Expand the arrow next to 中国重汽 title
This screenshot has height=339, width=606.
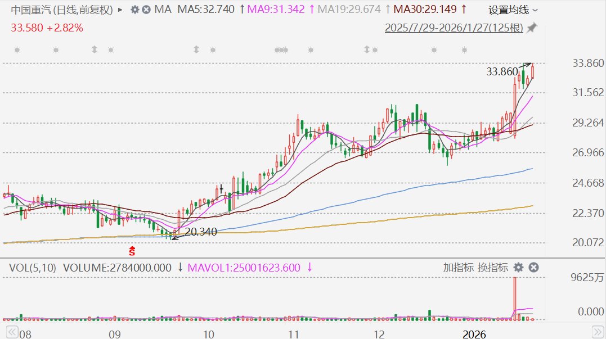(x=121, y=10)
